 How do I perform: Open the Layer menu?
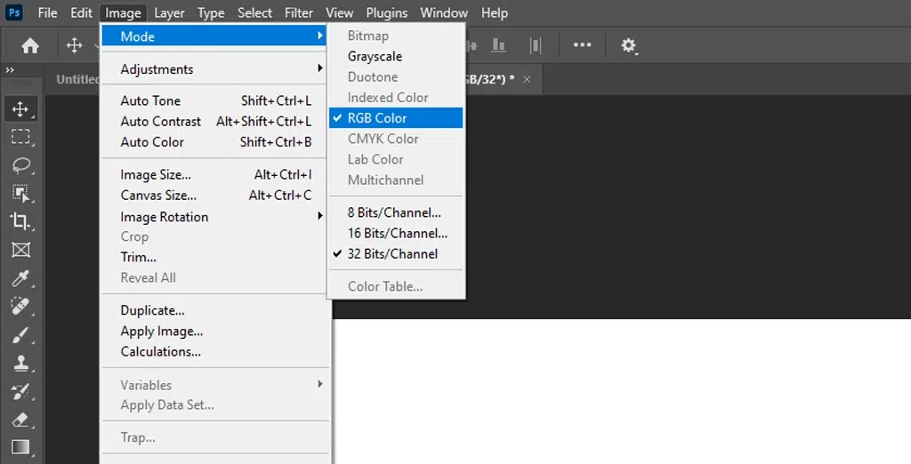pos(169,12)
